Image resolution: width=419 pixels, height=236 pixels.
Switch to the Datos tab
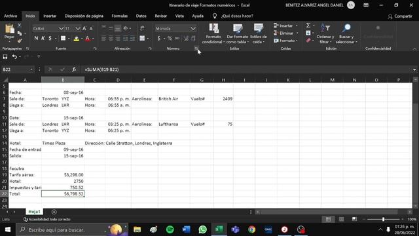(x=141, y=16)
